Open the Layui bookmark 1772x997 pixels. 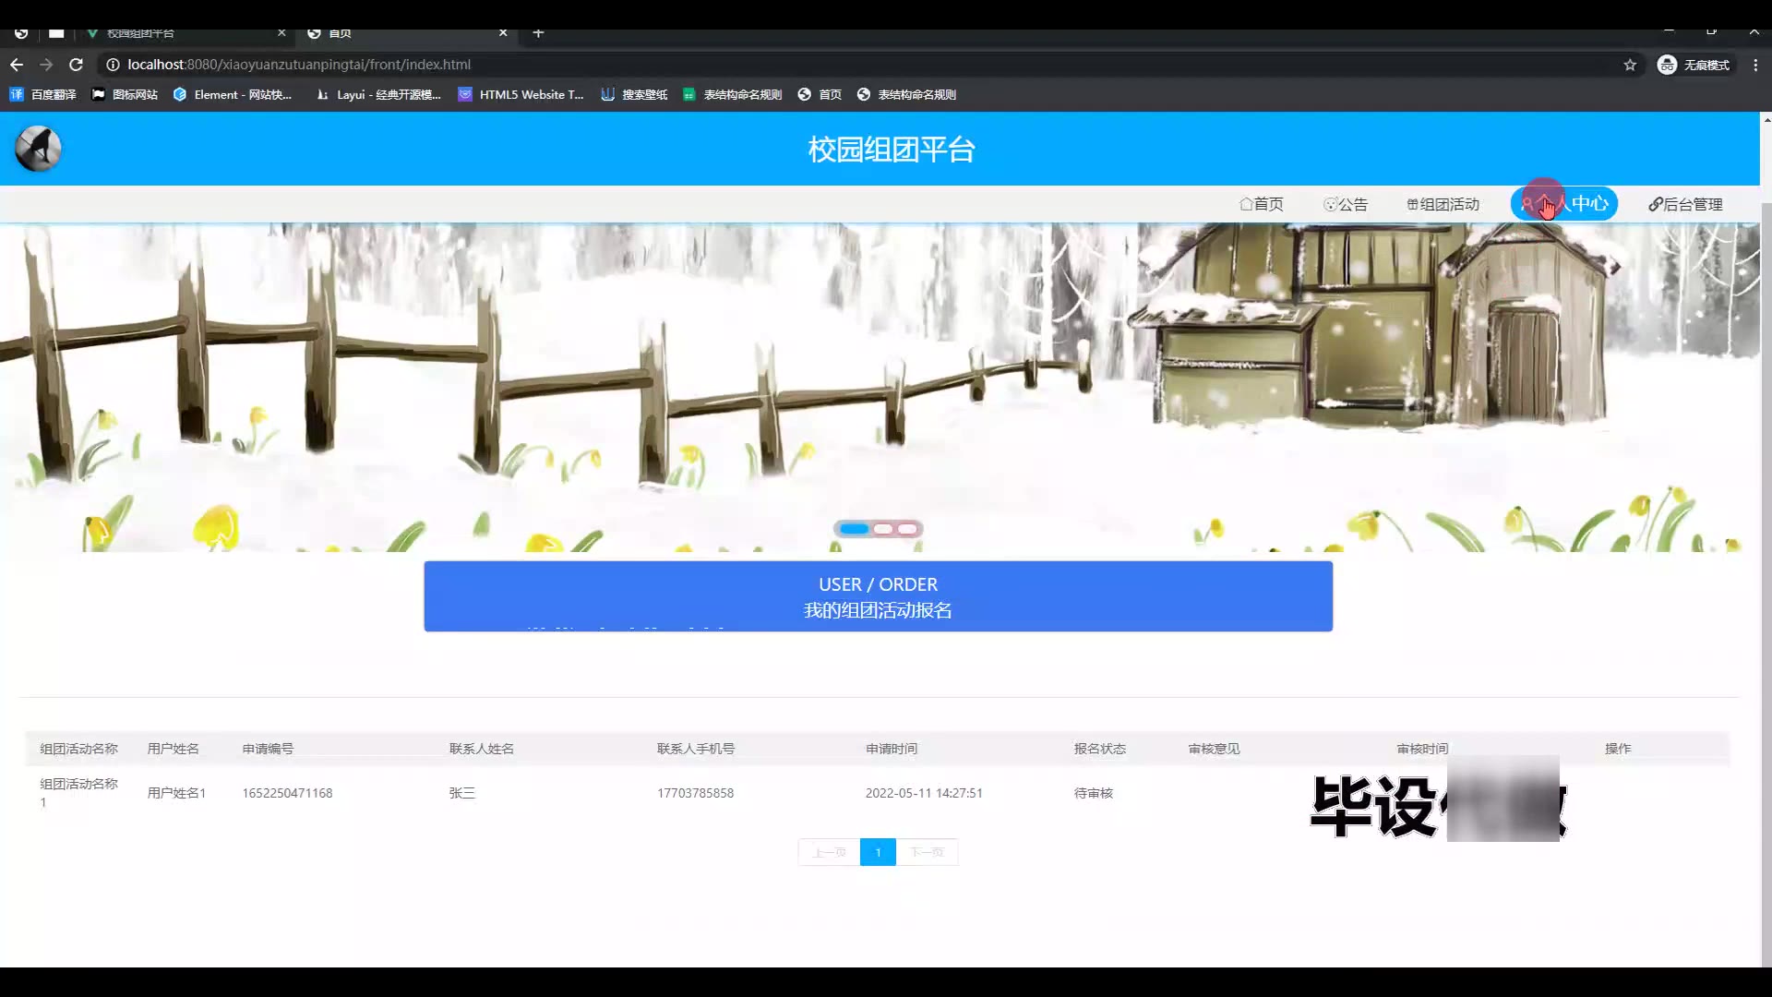(378, 94)
